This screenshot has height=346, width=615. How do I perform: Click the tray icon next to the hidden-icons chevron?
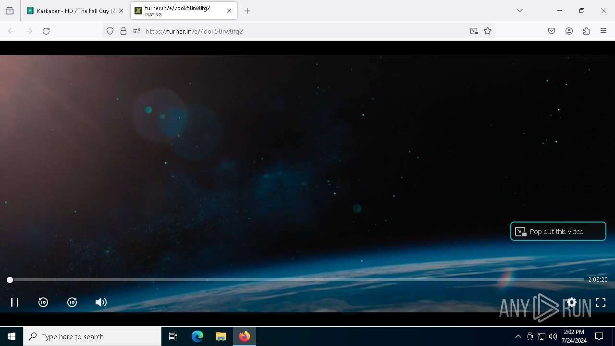(530, 336)
